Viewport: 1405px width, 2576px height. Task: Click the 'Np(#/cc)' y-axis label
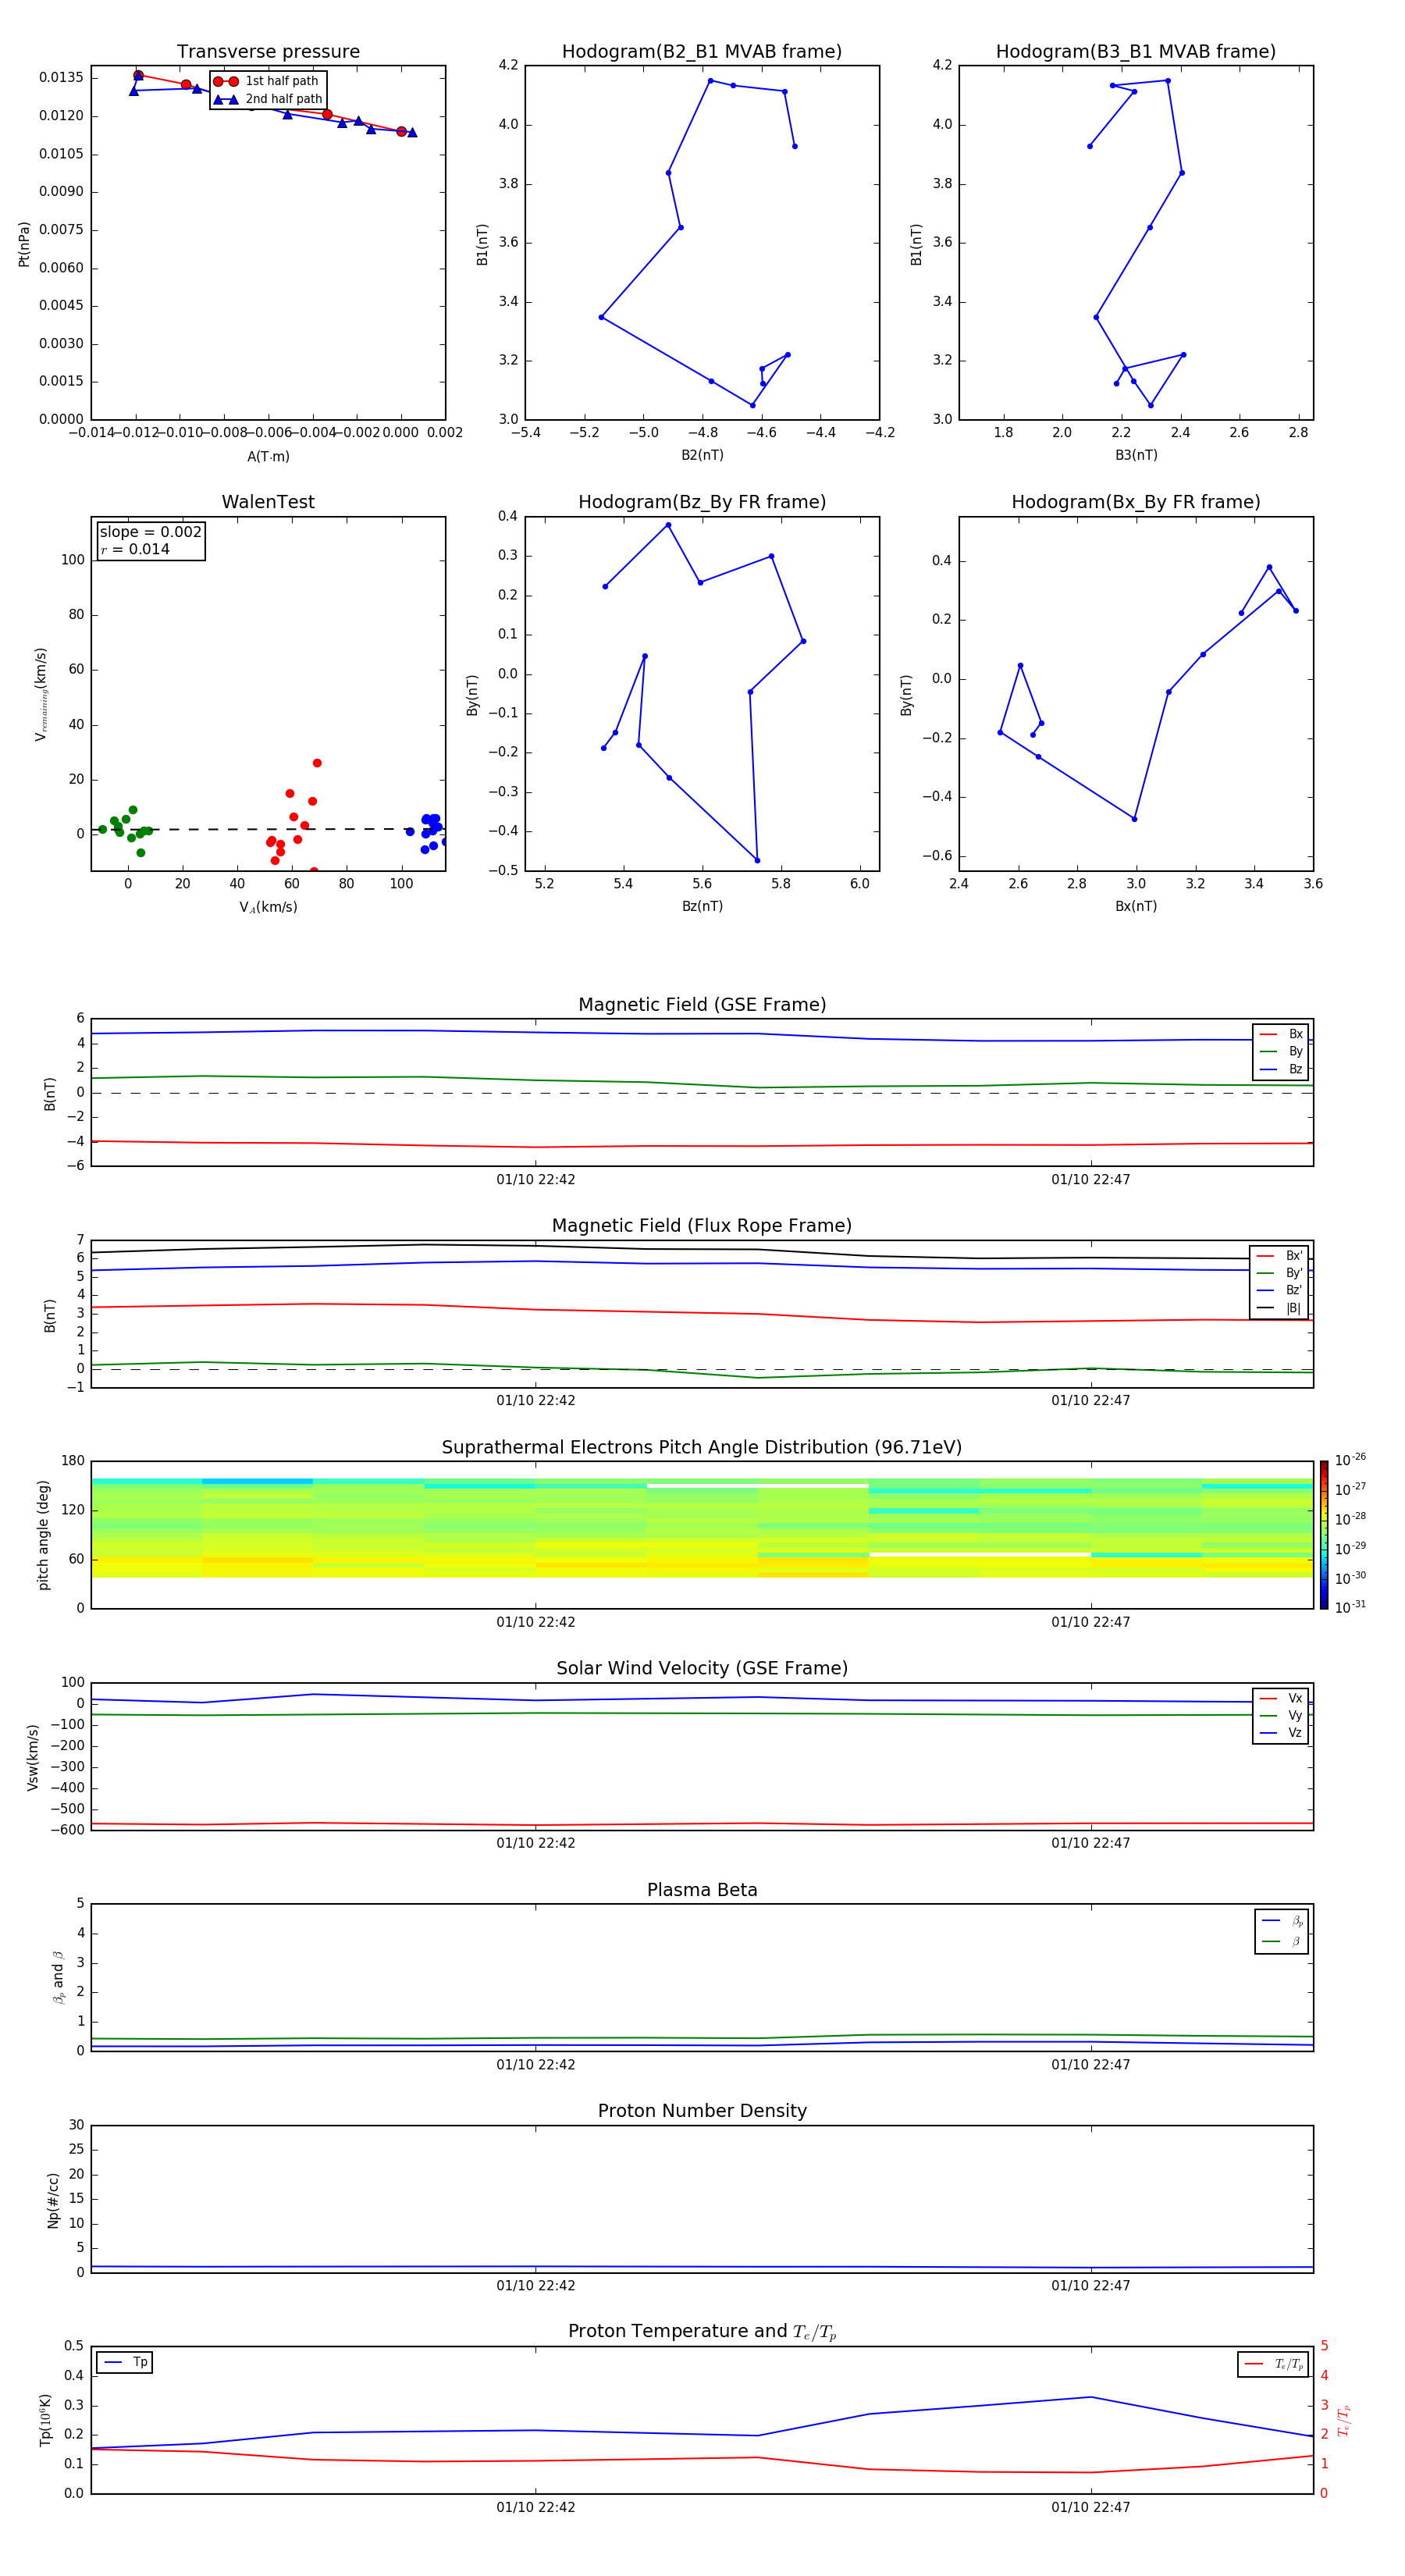[x=53, y=2199]
